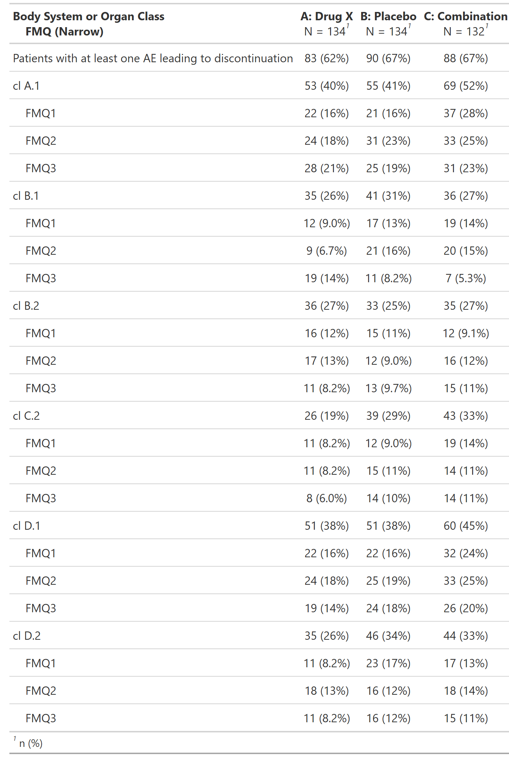
Task: Click the 46 (34%) Placebo cell
Action: click(x=388, y=636)
